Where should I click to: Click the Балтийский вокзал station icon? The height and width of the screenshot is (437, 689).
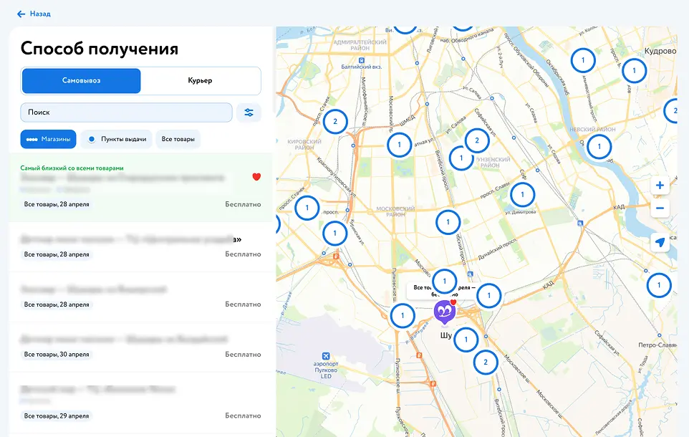(362, 61)
